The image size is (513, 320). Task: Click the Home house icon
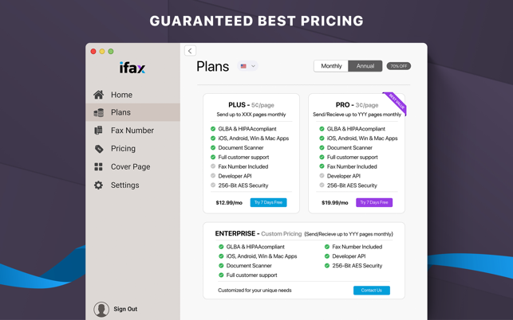pyautogui.click(x=99, y=95)
